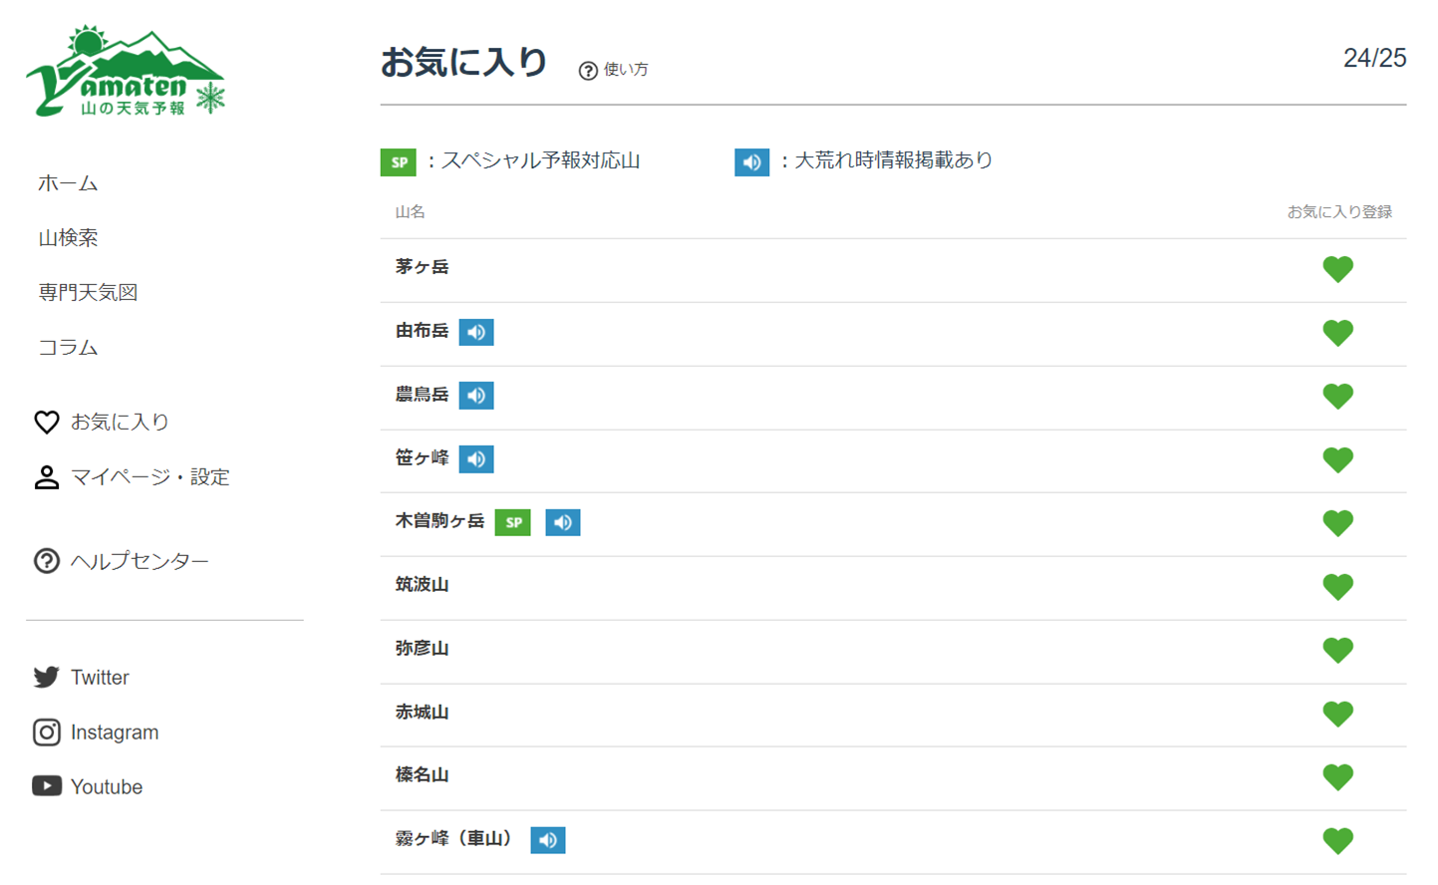The height and width of the screenshot is (885, 1438).
Task: Click the speaker icon beside 農鳥岳
Action: (x=475, y=396)
